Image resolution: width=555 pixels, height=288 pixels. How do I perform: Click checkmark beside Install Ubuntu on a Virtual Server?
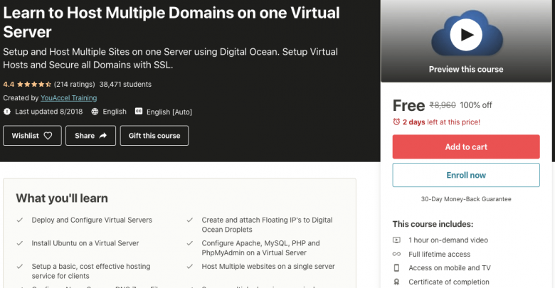[x=20, y=243]
